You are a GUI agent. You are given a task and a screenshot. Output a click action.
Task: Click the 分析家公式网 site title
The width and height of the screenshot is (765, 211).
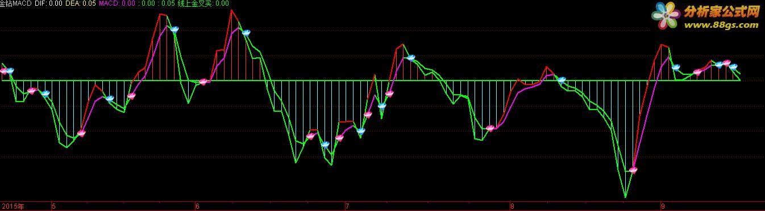(x=722, y=11)
